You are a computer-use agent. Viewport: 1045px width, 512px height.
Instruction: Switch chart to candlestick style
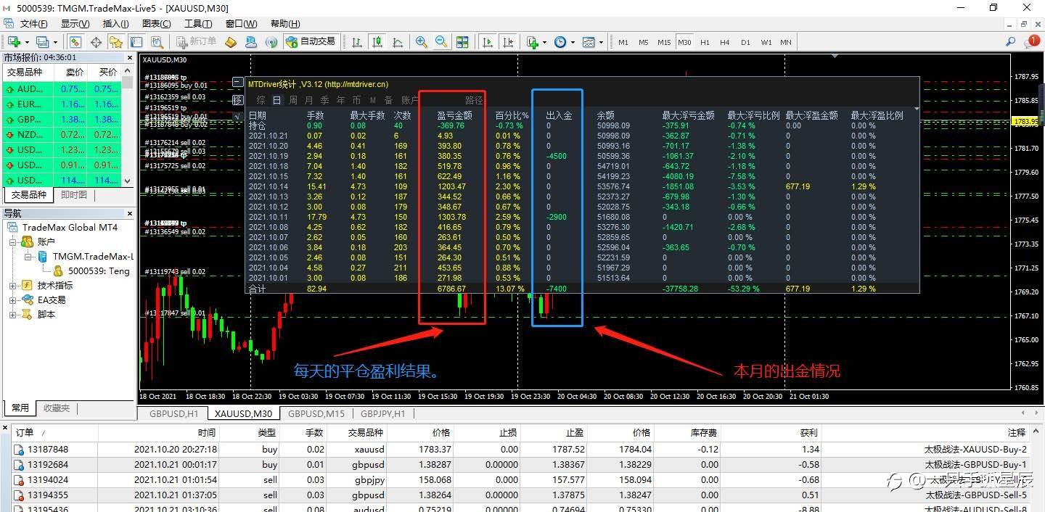(377, 42)
